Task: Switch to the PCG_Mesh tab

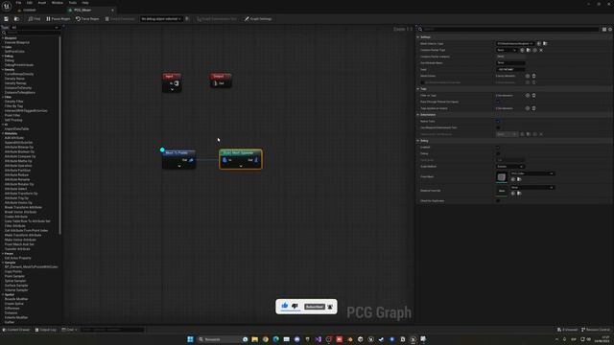Action: click(83, 11)
